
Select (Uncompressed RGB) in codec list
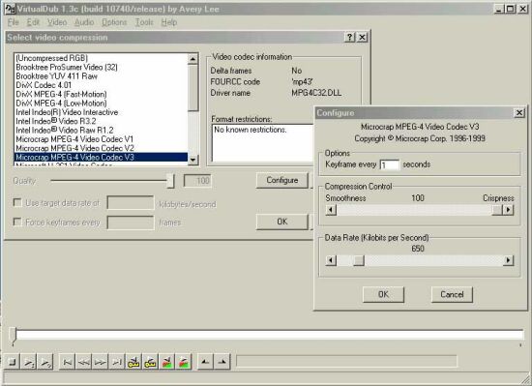(102, 58)
